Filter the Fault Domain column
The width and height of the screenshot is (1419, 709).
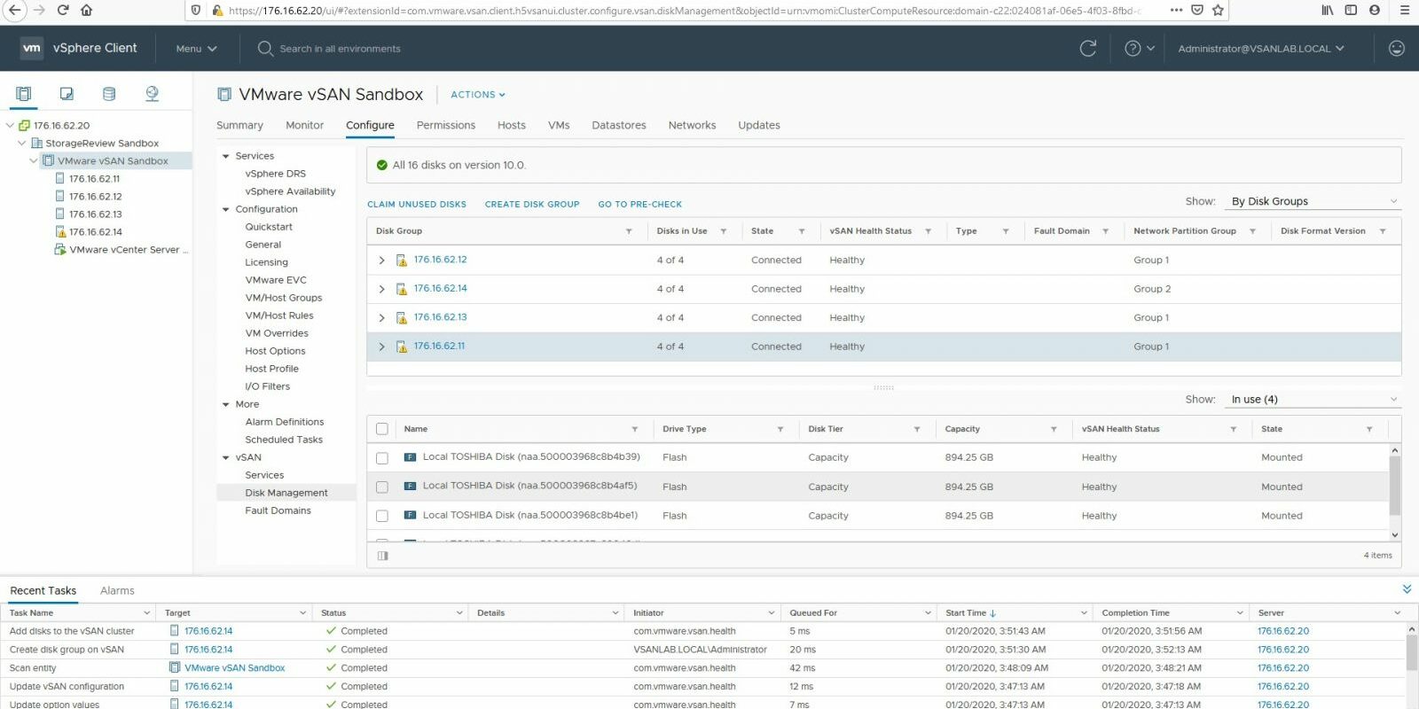[1105, 231]
